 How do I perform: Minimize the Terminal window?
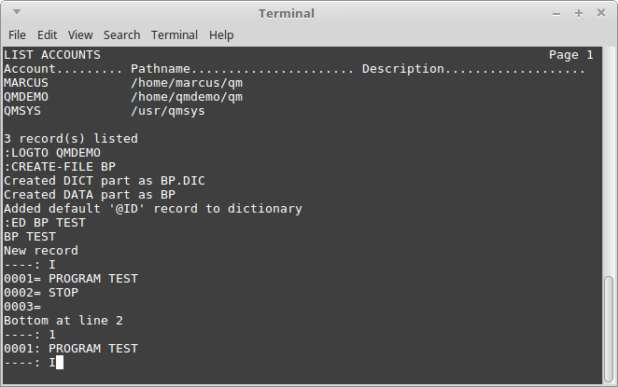pyautogui.click(x=556, y=14)
